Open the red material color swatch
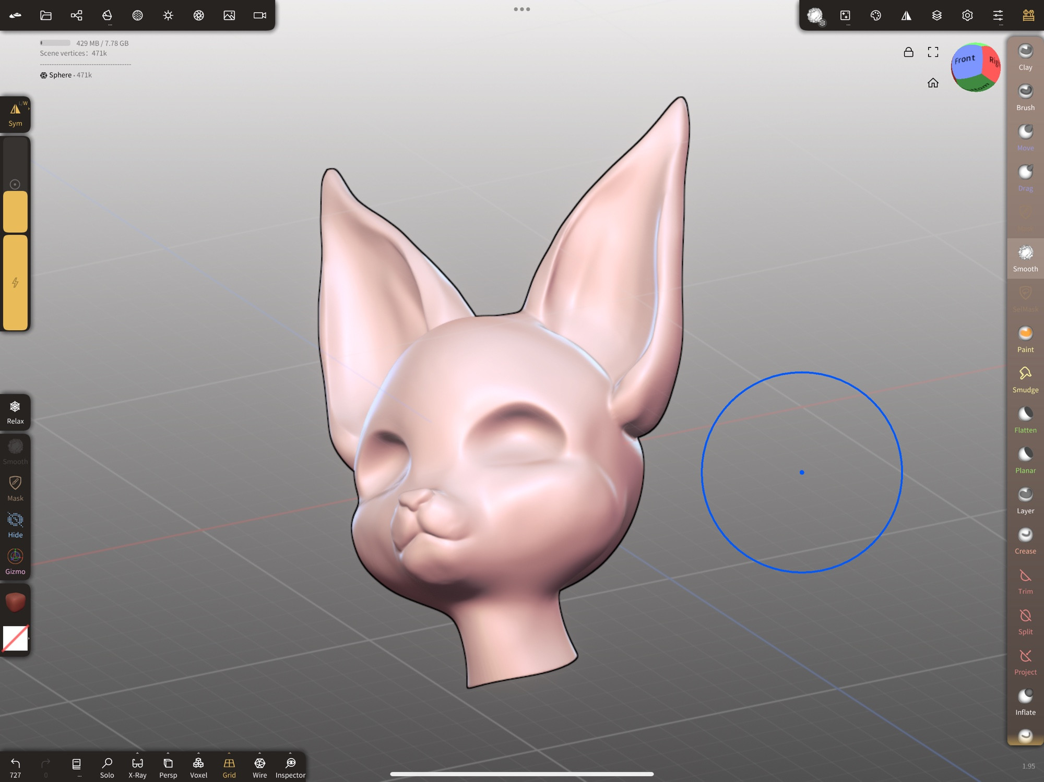The height and width of the screenshot is (782, 1044). [x=15, y=601]
